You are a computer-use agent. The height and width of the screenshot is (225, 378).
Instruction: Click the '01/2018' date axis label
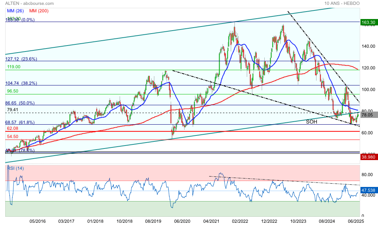95,221
